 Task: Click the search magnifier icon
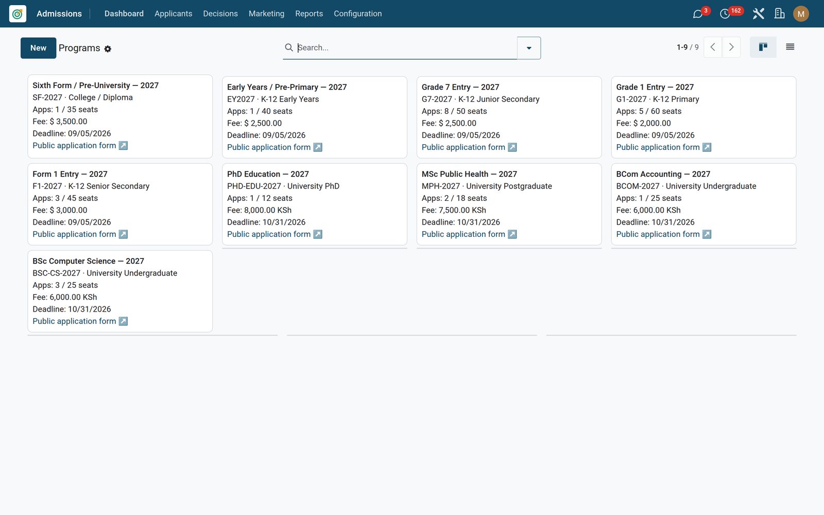point(289,47)
